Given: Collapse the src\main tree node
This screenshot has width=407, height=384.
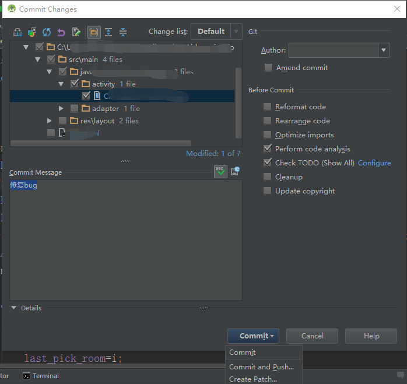Looking at the screenshot, I should coord(38,60).
